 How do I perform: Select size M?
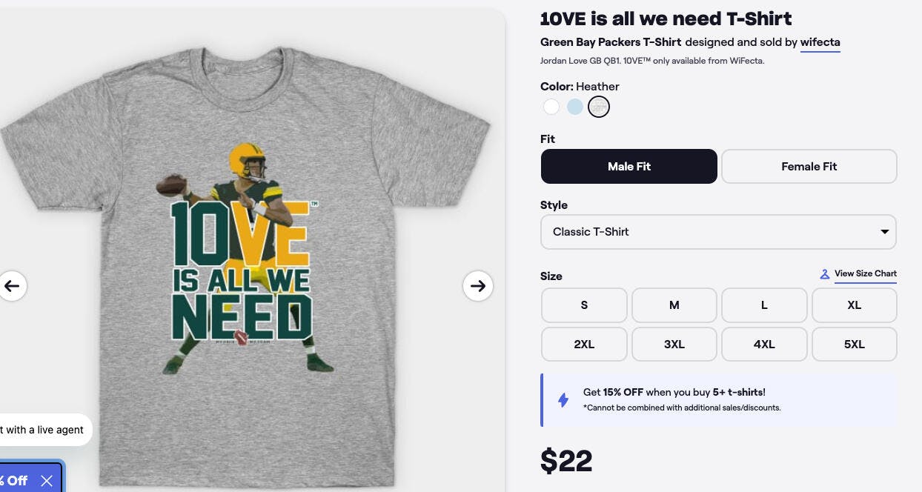[x=674, y=305]
